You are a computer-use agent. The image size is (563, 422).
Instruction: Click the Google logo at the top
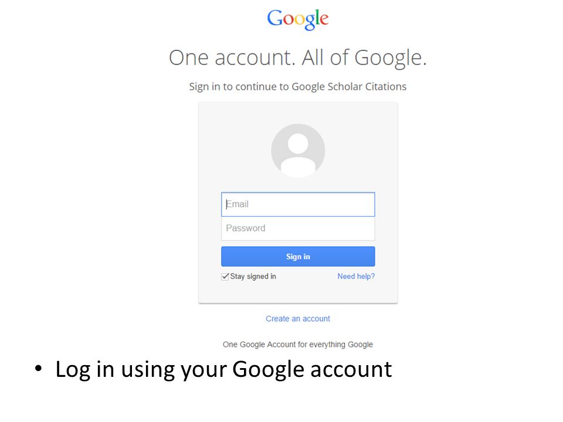(298, 19)
